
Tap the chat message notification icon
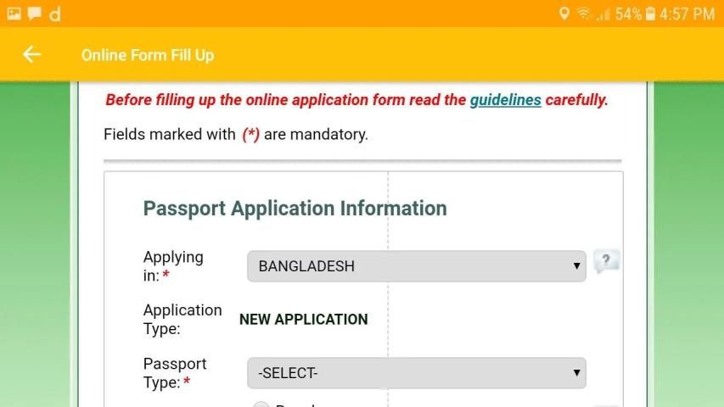coord(34,14)
